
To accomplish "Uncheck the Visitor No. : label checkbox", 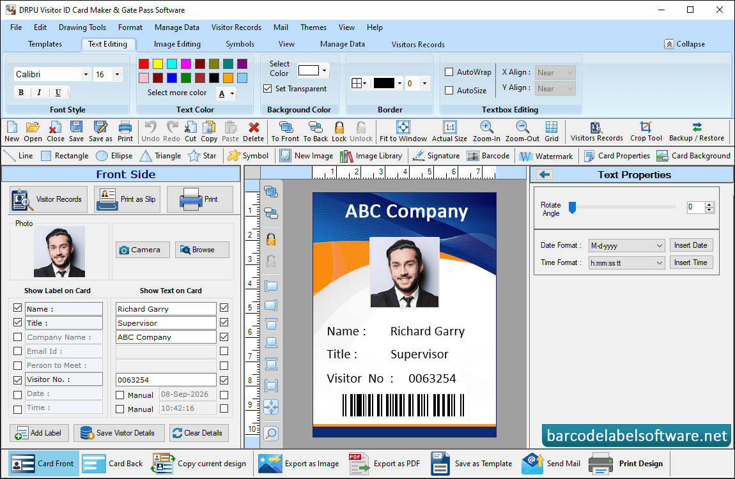I will (18, 380).
